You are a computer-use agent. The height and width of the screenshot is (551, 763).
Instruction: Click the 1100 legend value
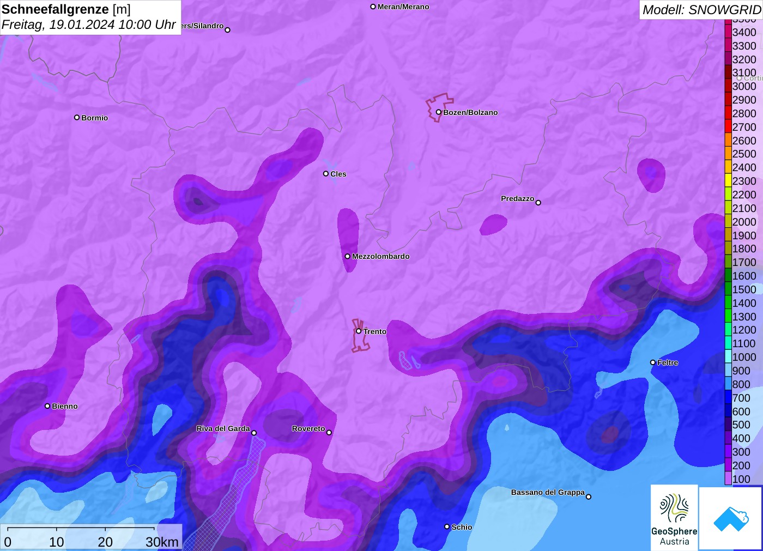(744, 343)
